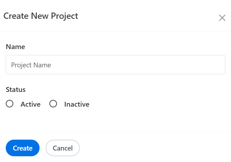Viewport: 231px width, 162px height.
Task: Select the Active status radio button
Action: point(10,104)
